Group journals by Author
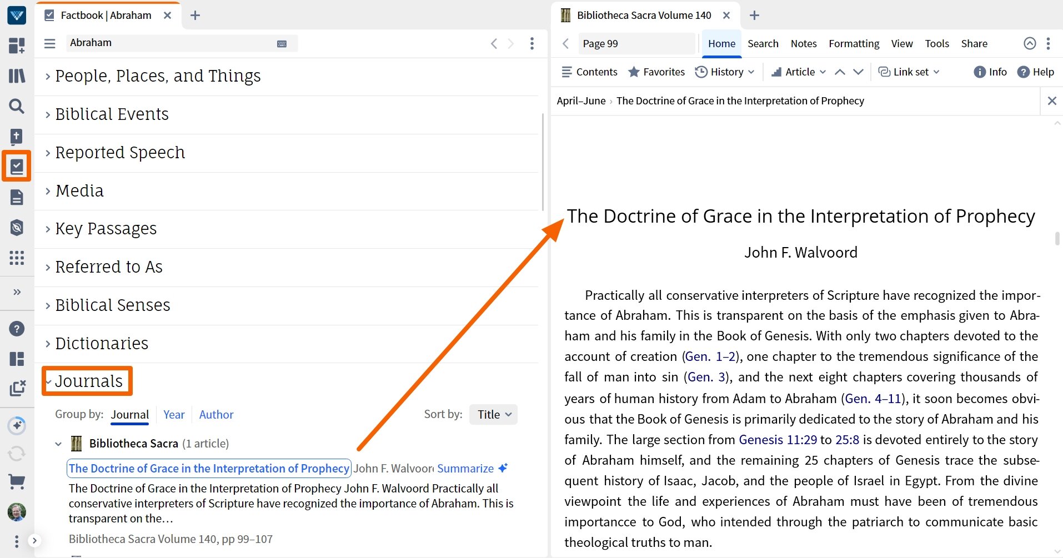 [x=216, y=415]
